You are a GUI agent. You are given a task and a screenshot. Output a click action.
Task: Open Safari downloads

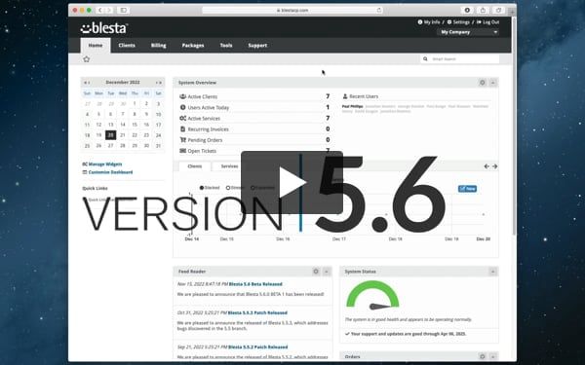(x=467, y=10)
